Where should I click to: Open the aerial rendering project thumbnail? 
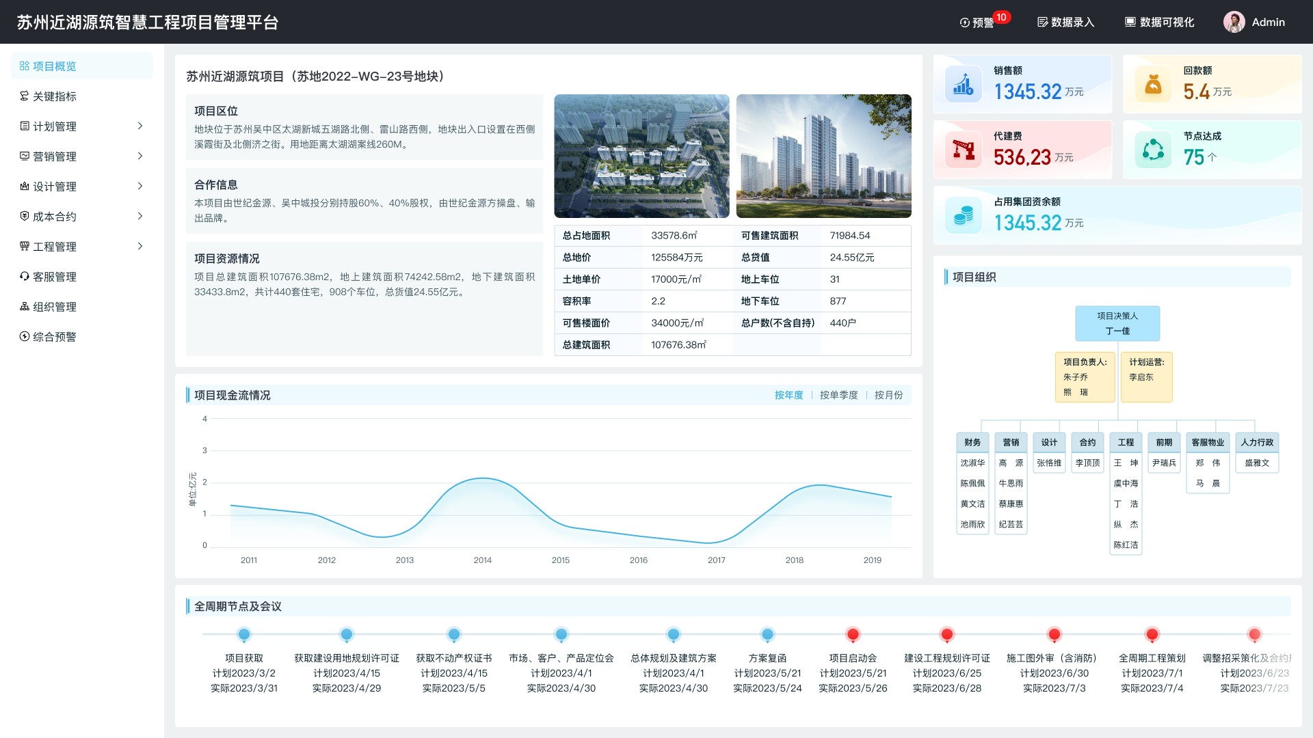[641, 156]
